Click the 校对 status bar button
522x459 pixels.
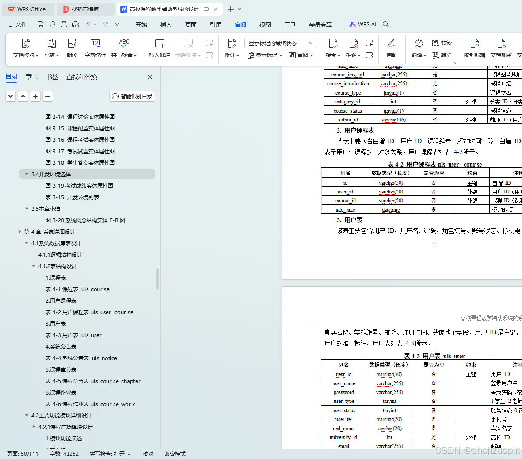tap(148, 454)
